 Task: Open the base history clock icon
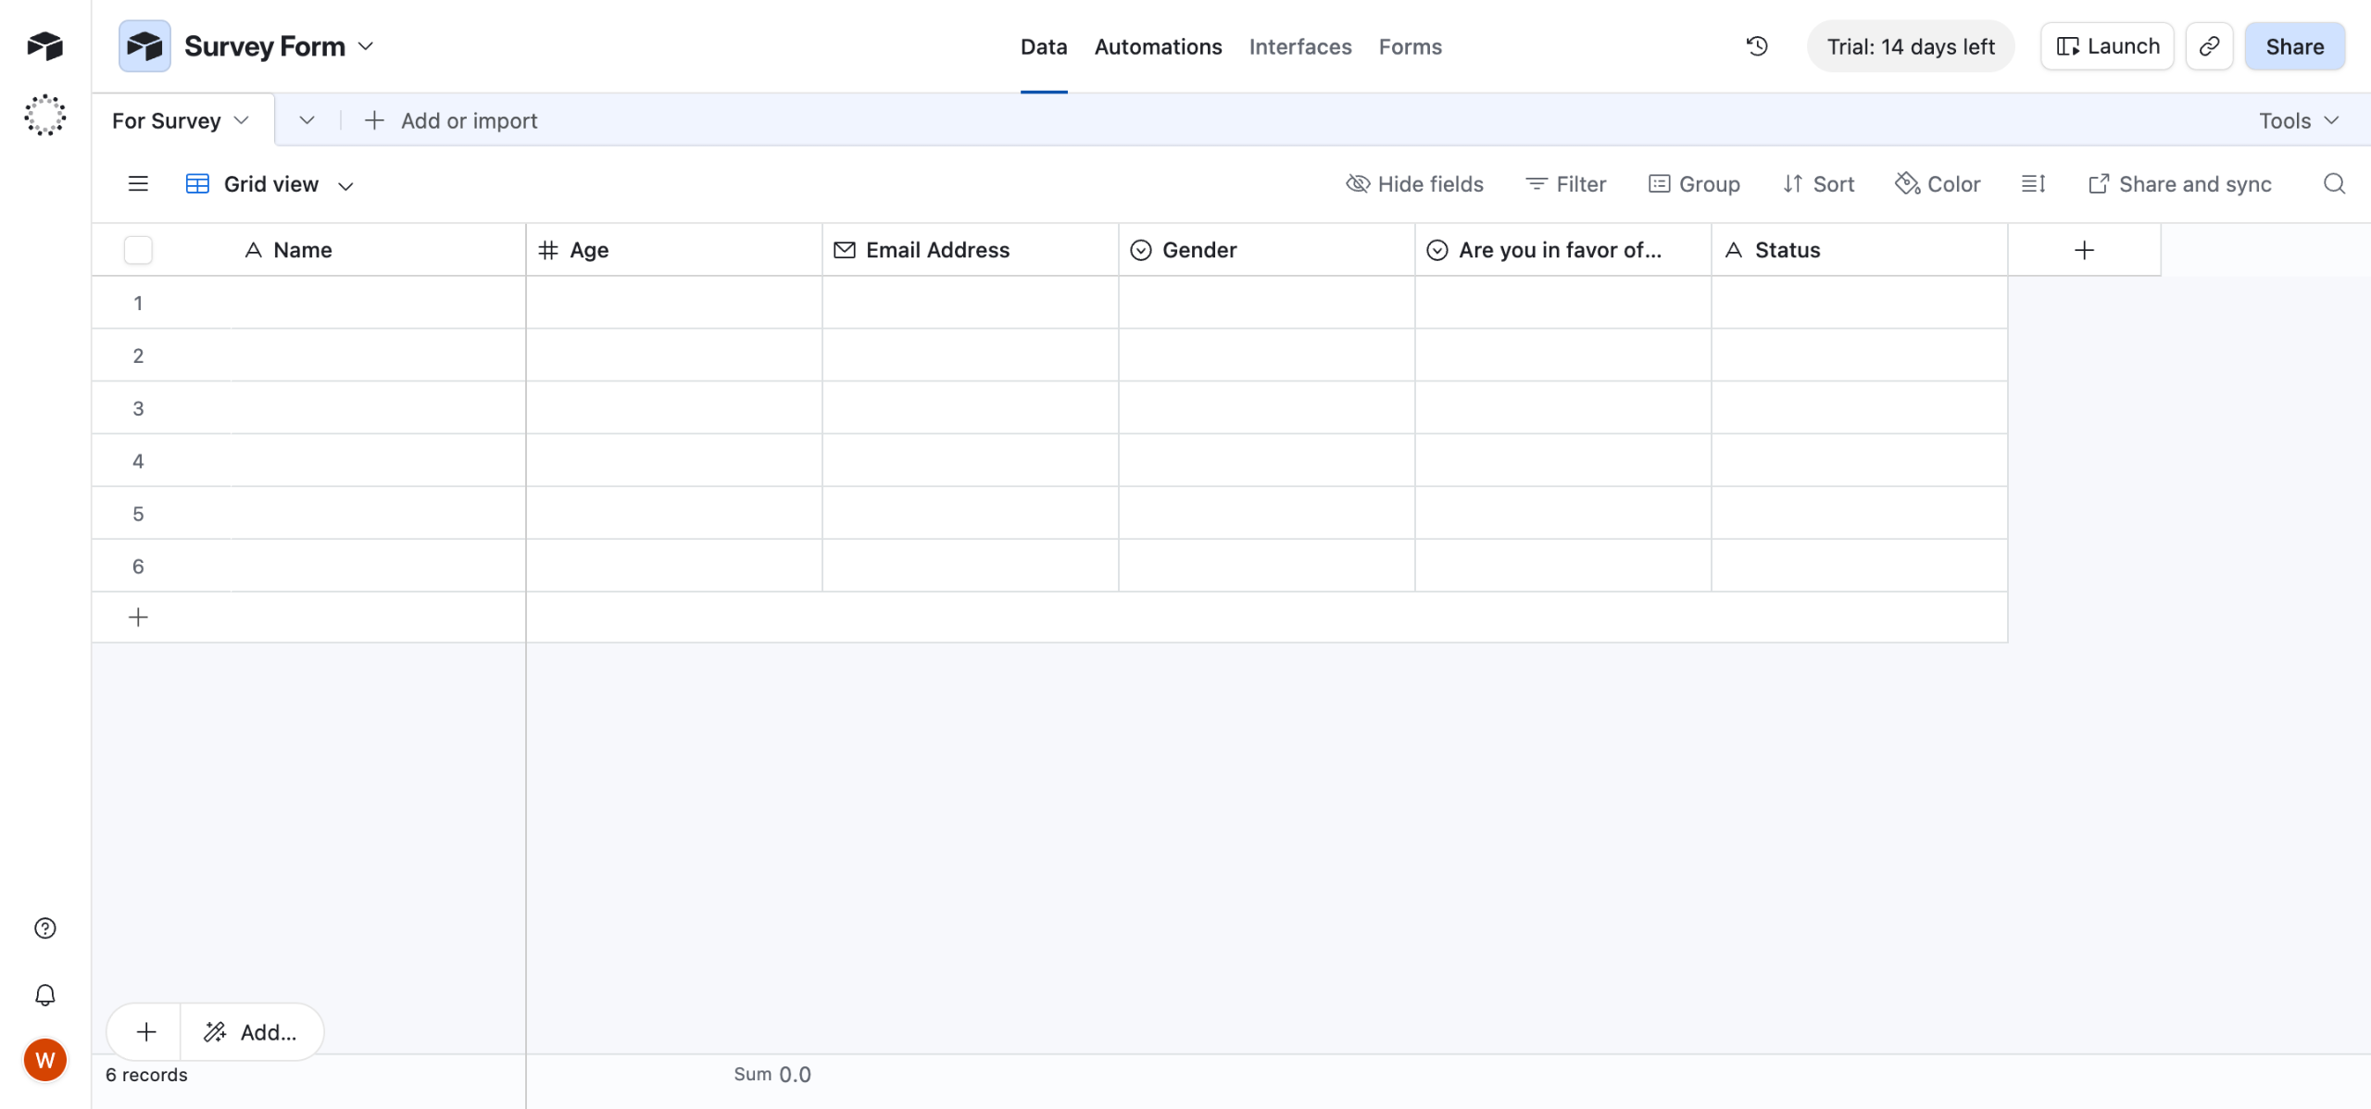pos(1757,46)
